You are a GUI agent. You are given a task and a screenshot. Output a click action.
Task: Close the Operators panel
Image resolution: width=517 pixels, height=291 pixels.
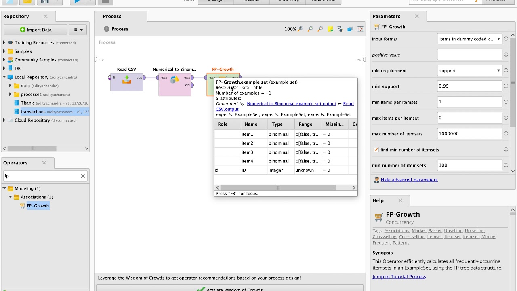point(44,163)
